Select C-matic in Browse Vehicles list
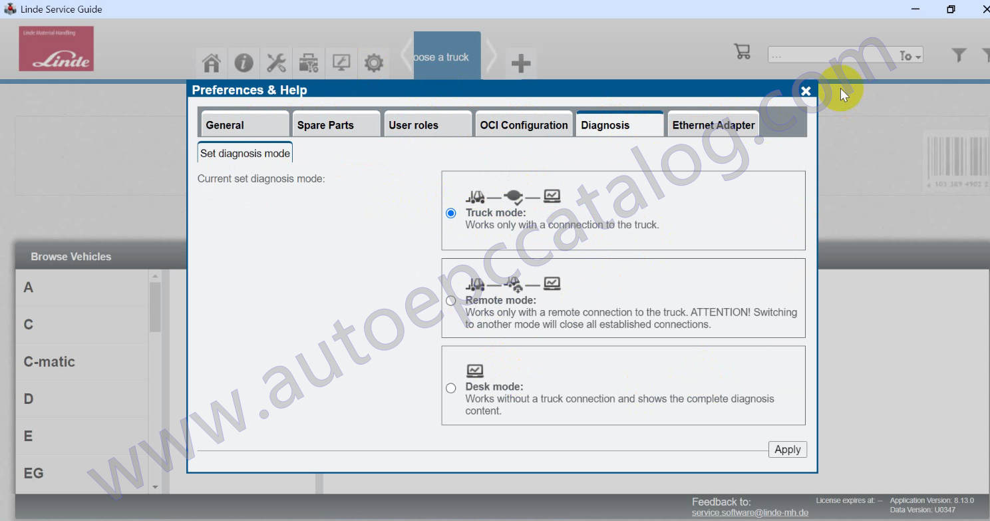The image size is (990, 521). 82,362
